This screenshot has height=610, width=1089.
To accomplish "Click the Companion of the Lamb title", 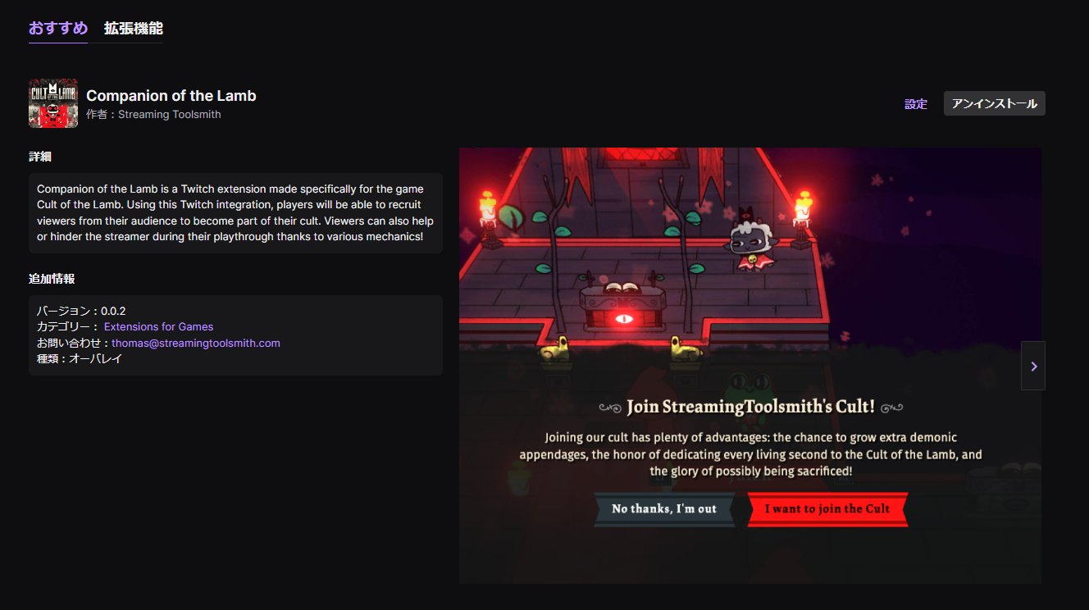I will click(x=171, y=96).
